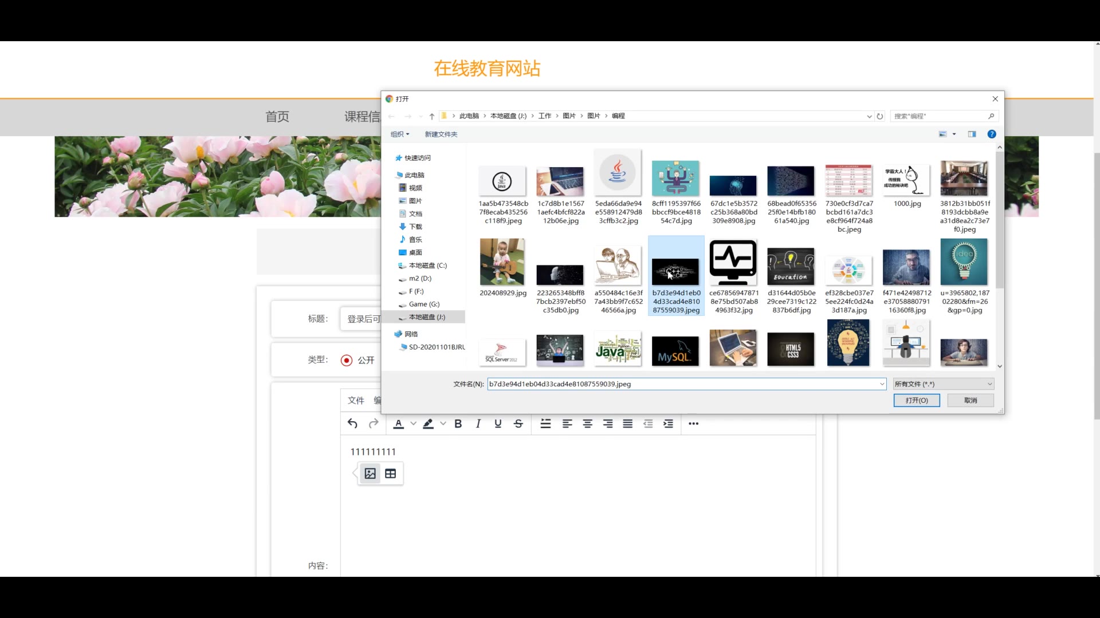Open the 所有文件 file type dropdown
The width and height of the screenshot is (1100, 618).
click(x=943, y=384)
